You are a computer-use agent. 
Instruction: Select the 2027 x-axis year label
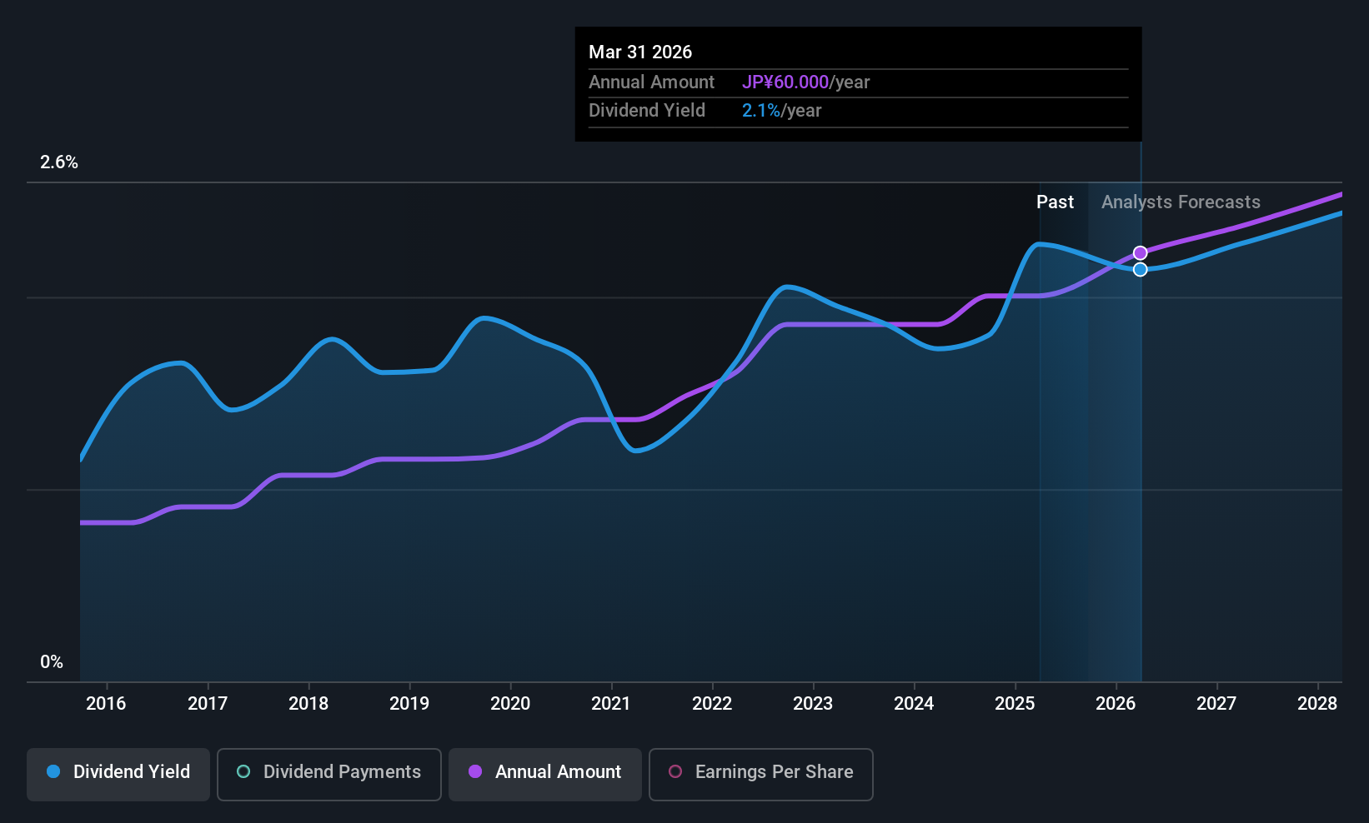(1216, 704)
